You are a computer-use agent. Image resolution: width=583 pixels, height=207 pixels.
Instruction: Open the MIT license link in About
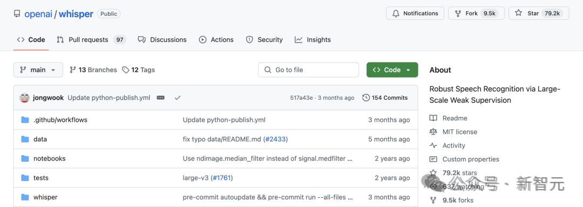[x=459, y=132]
